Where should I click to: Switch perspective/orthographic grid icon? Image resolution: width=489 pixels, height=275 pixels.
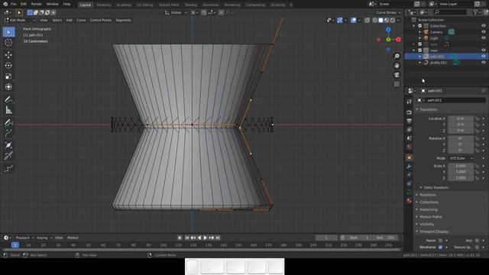tap(397, 84)
